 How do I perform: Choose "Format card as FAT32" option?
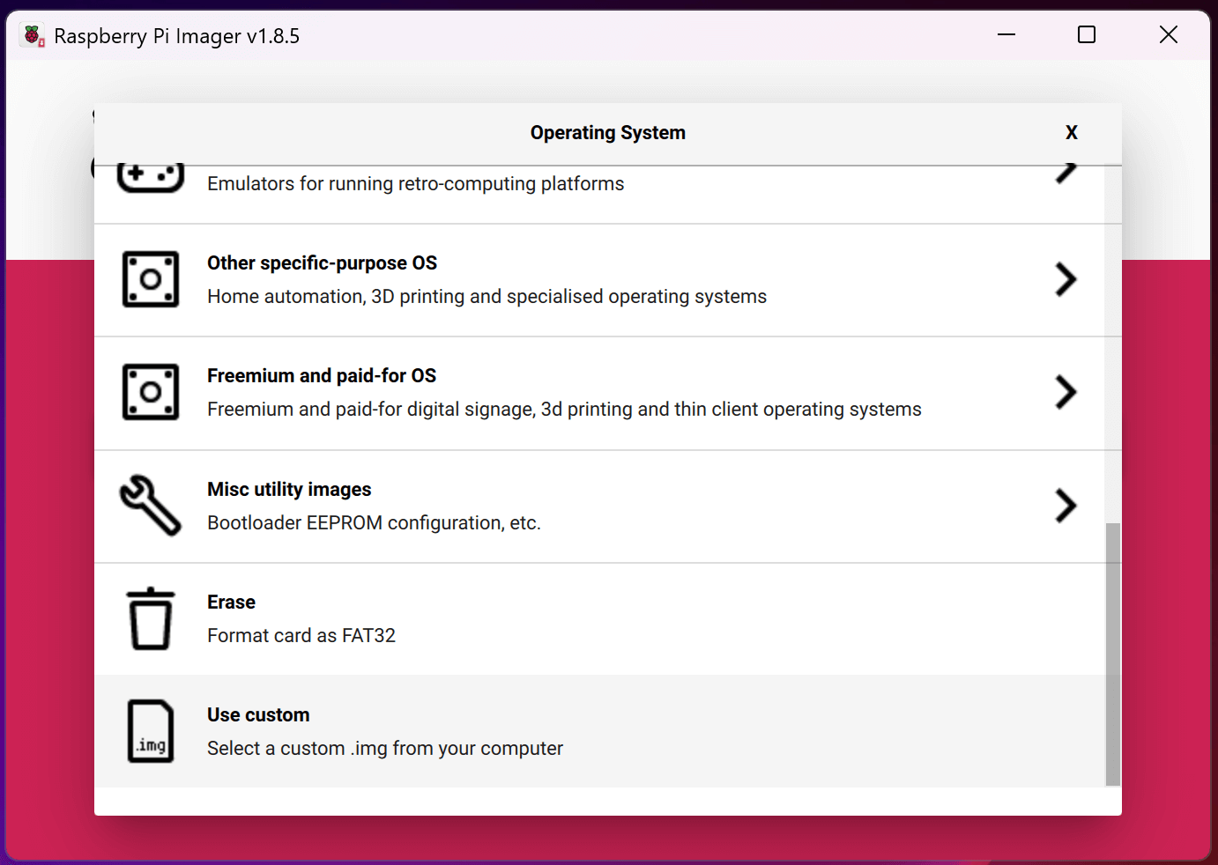[301, 636]
